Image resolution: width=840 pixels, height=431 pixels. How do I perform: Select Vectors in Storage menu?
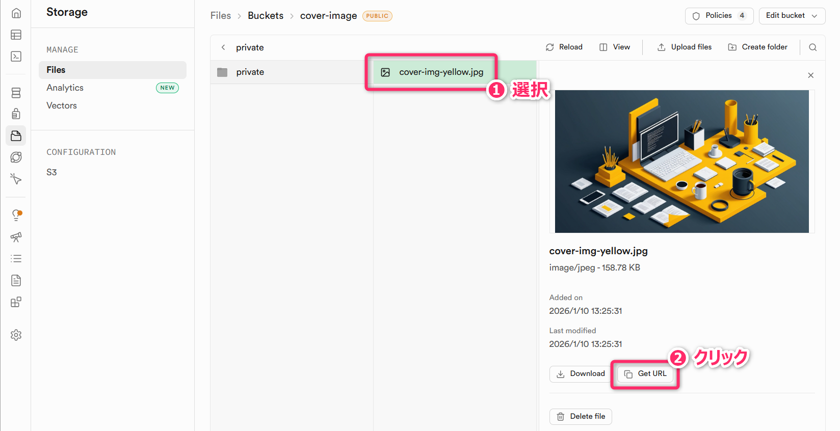coord(62,105)
